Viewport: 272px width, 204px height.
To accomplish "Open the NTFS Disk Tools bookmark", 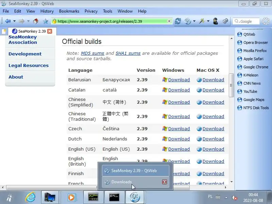I will [253, 108].
